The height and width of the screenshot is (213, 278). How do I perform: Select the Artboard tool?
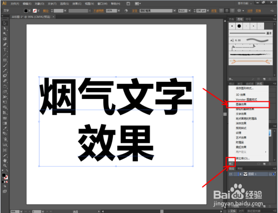pos(5,150)
